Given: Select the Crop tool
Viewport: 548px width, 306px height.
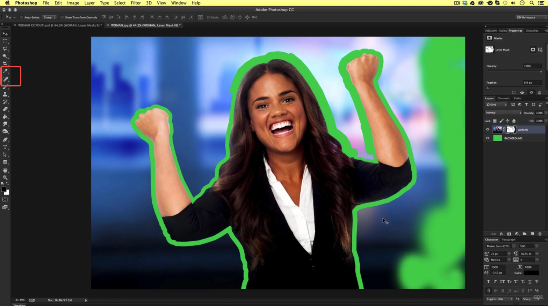Looking at the screenshot, I should click(5, 63).
